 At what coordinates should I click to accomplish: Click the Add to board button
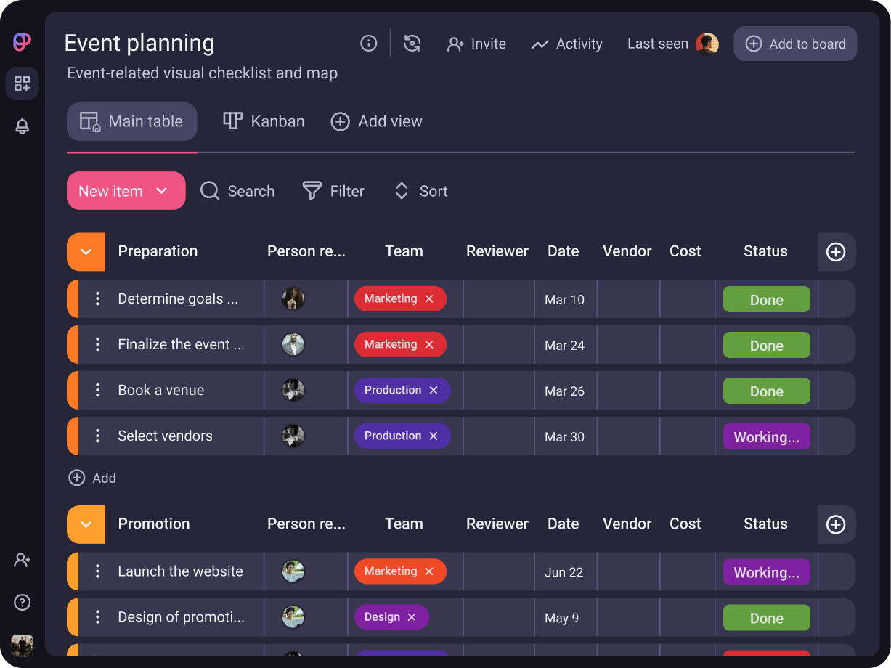tap(795, 44)
